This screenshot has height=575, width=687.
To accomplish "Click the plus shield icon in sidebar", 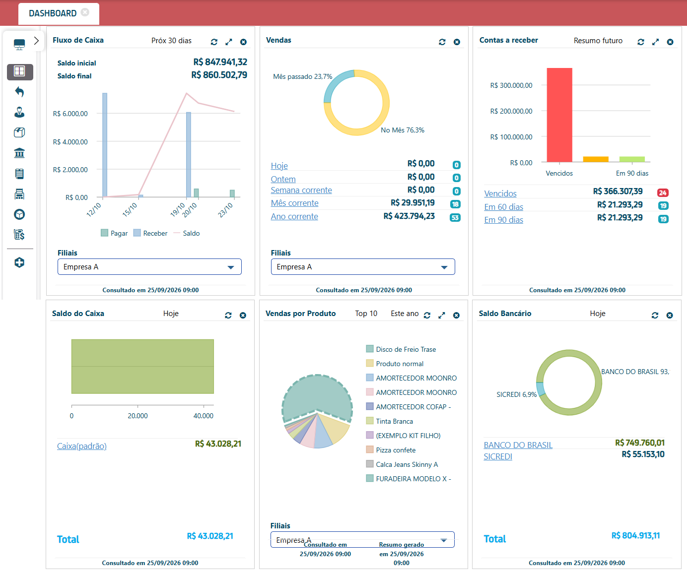I will click(19, 262).
